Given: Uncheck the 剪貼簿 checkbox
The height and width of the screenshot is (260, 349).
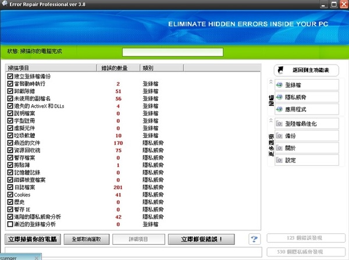Looking at the screenshot, I should point(10,165).
